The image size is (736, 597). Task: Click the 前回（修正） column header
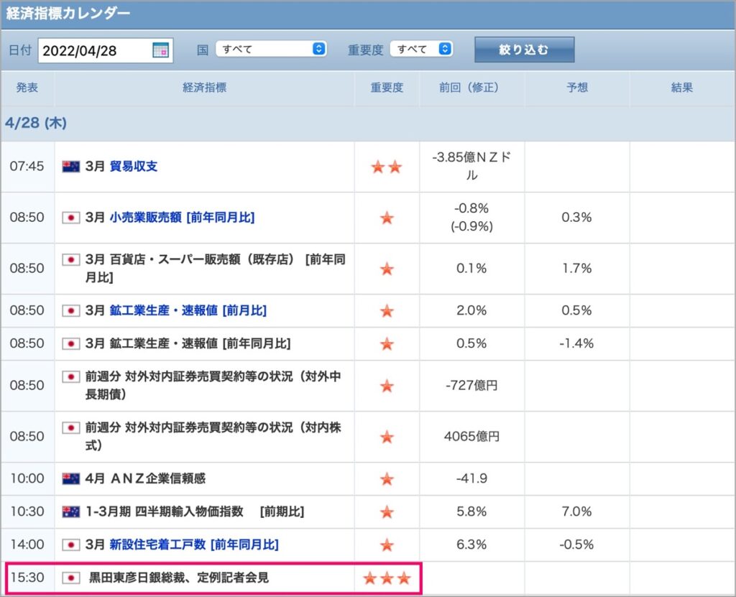point(471,88)
